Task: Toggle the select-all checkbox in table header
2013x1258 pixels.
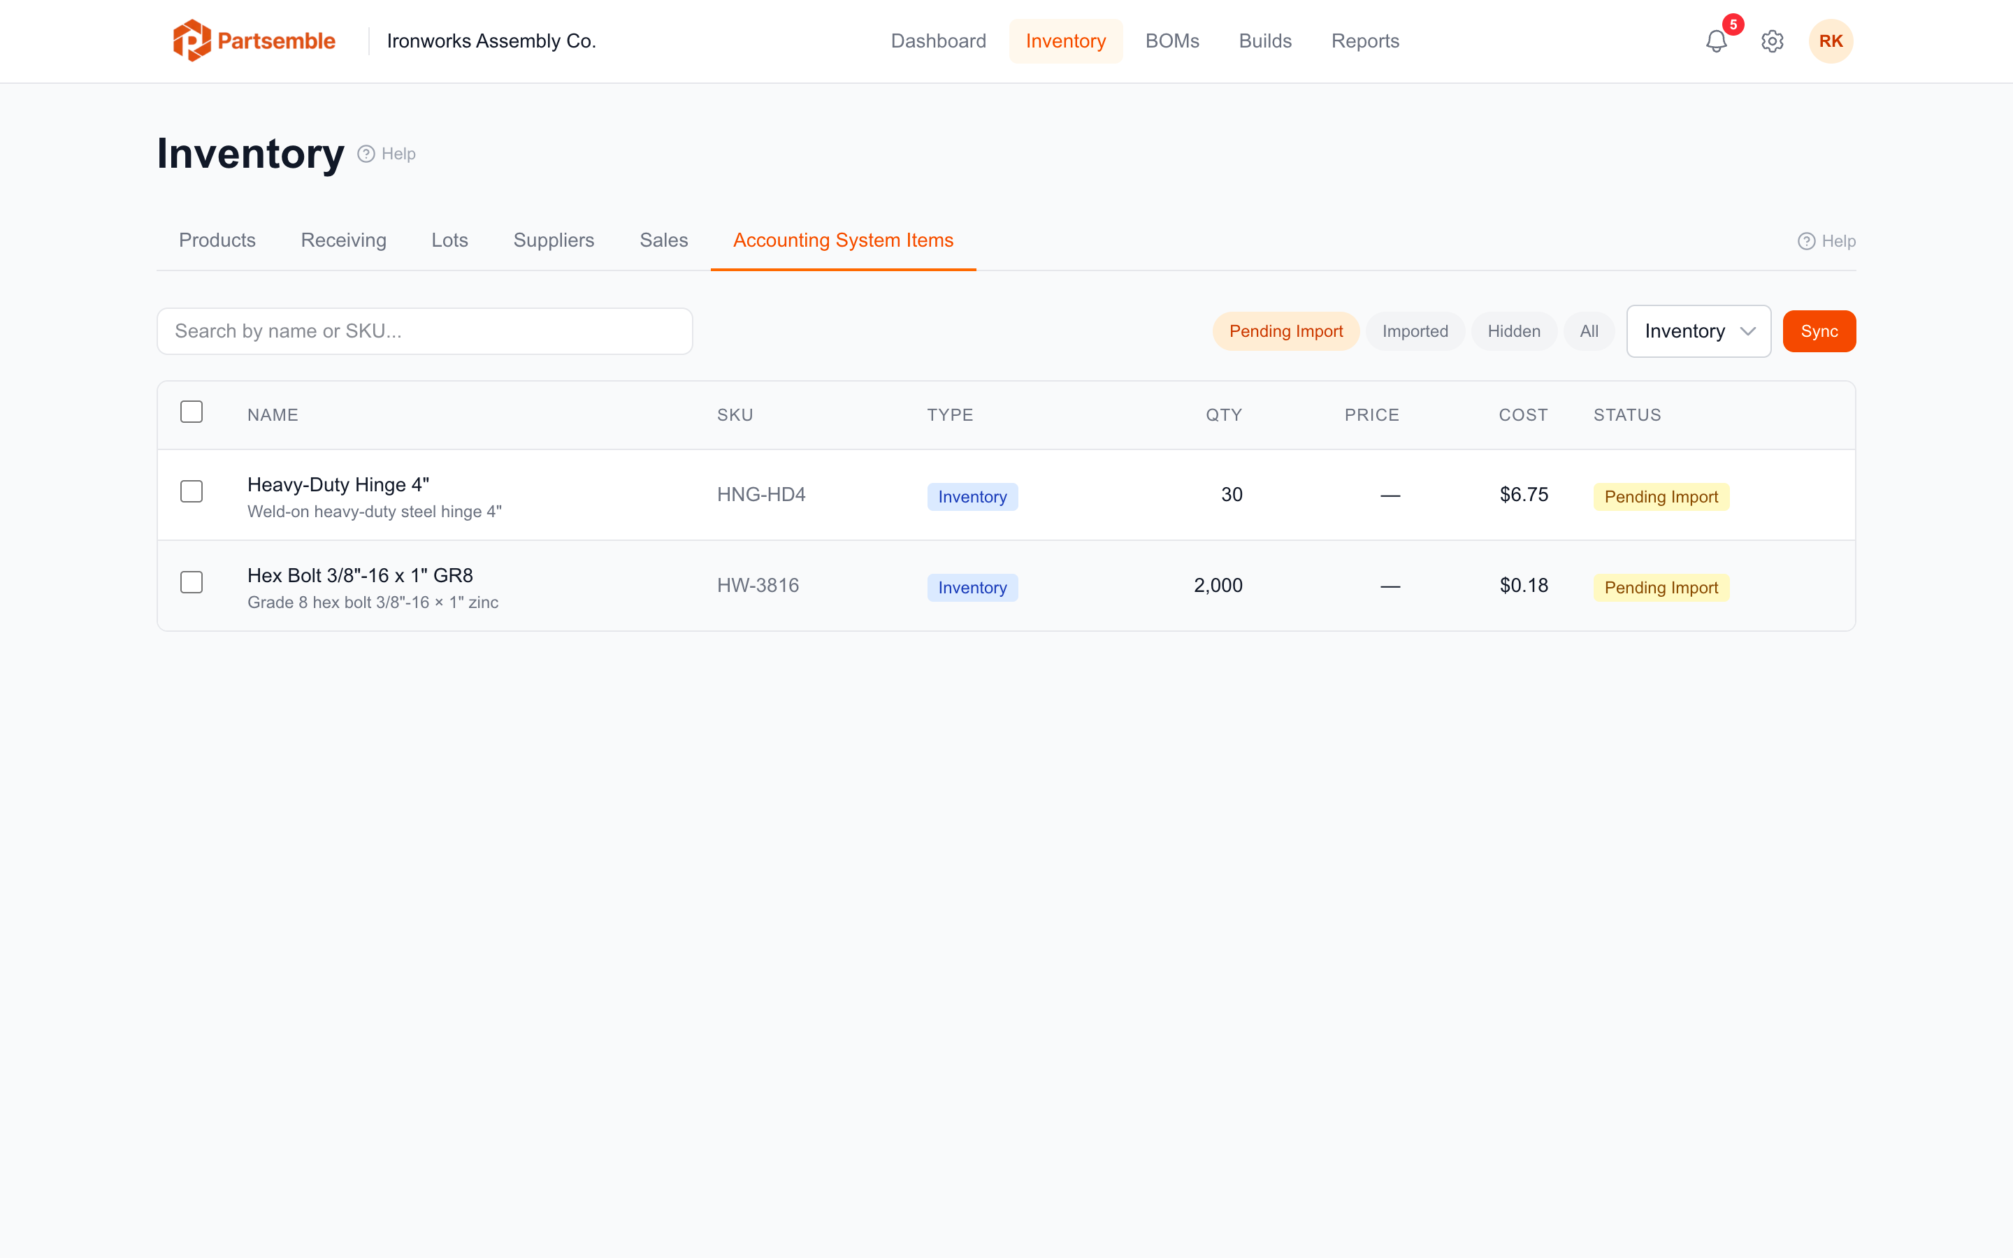Action: [192, 412]
